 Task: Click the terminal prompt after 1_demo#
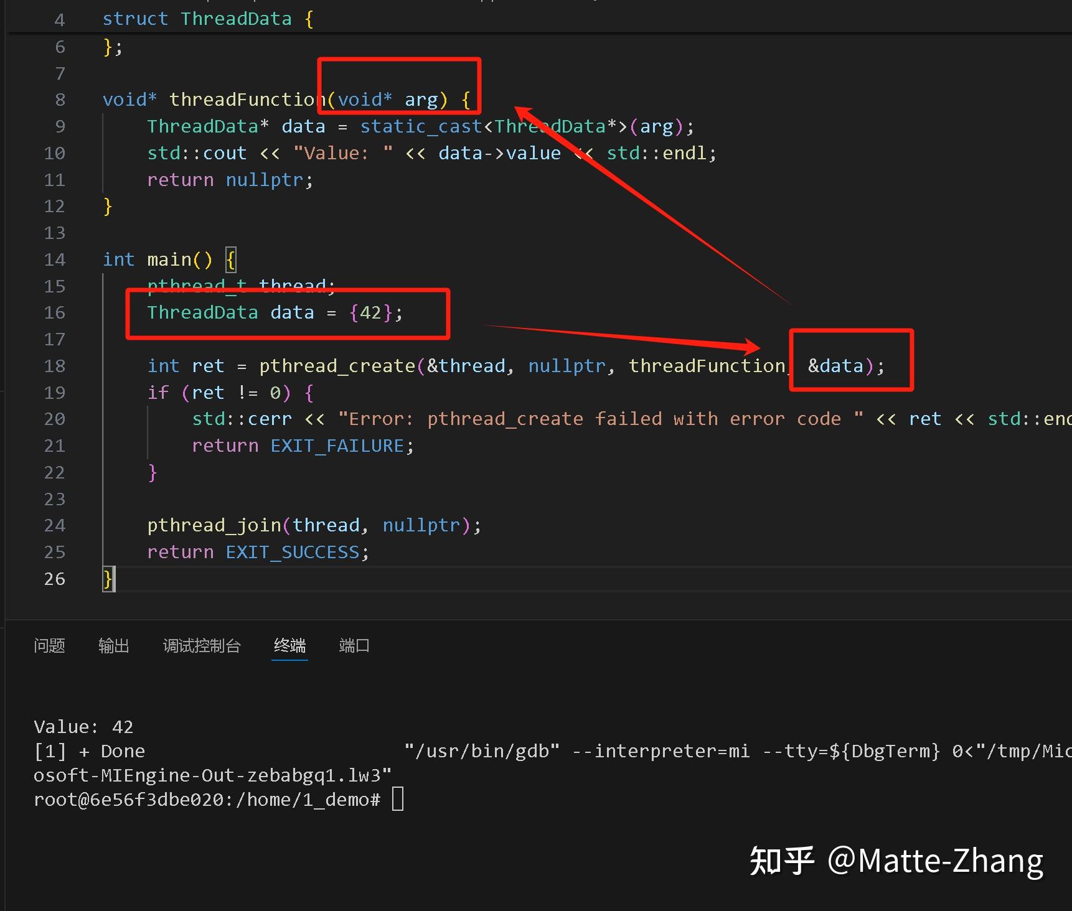click(x=398, y=799)
